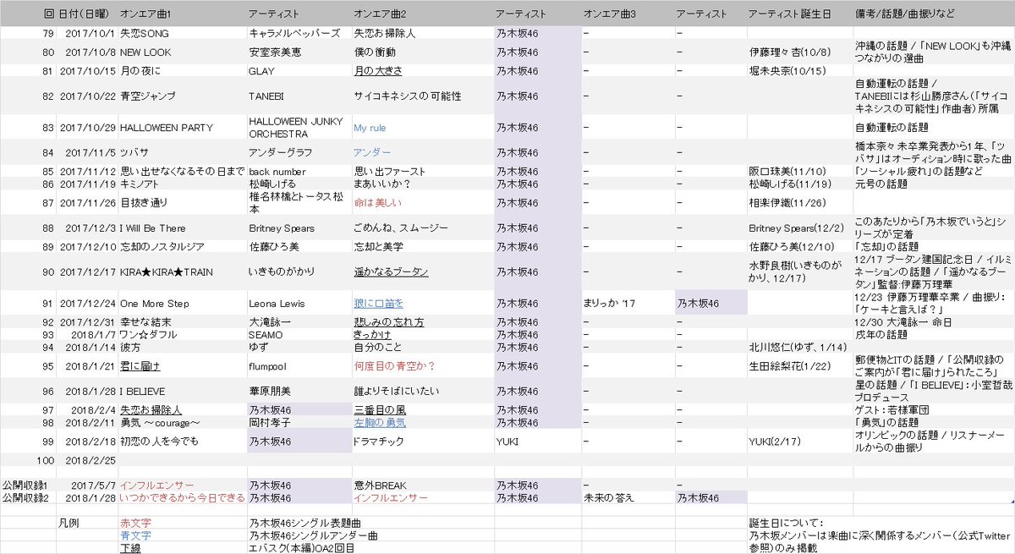The image size is (1015, 554).
Task: Select the cell 青空ジャンプ
Action: click(x=146, y=96)
